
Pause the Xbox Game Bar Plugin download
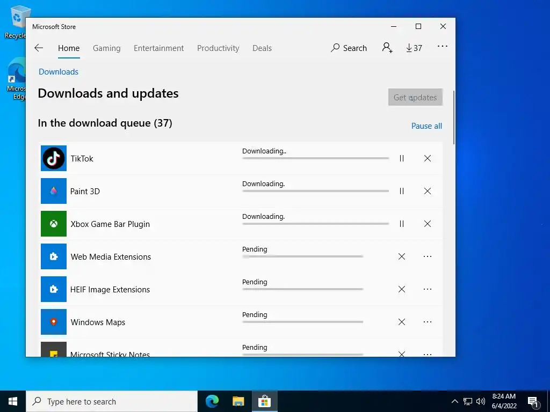(402, 224)
